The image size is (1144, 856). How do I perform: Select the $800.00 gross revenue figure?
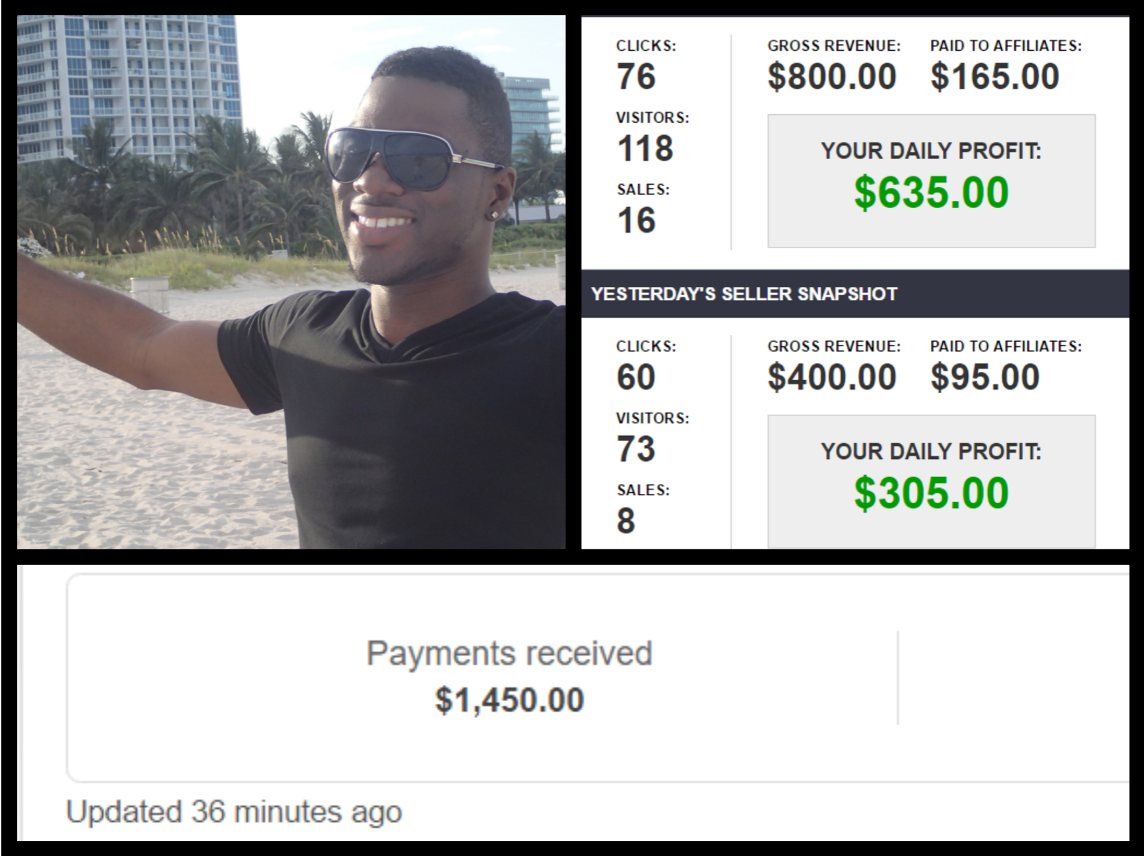click(831, 76)
